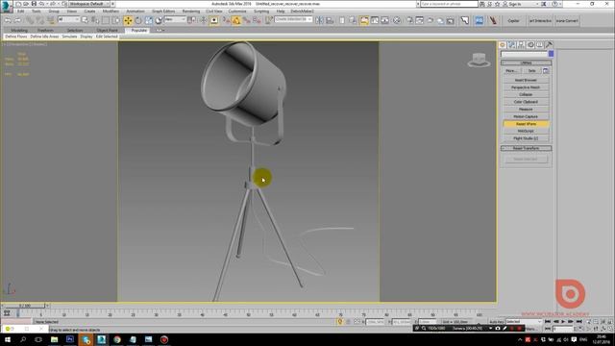Open the Create command panel tab
615x346 pixels.
click(503, 45)
